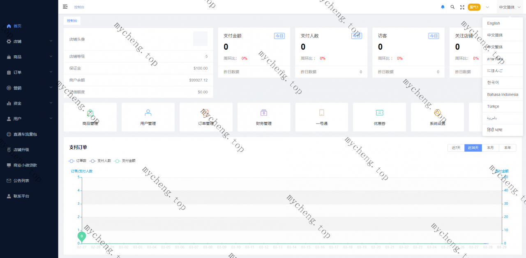
Task: Choose 中文繁体 from language list
Action: pyautogui.click(x=503, y=47)
